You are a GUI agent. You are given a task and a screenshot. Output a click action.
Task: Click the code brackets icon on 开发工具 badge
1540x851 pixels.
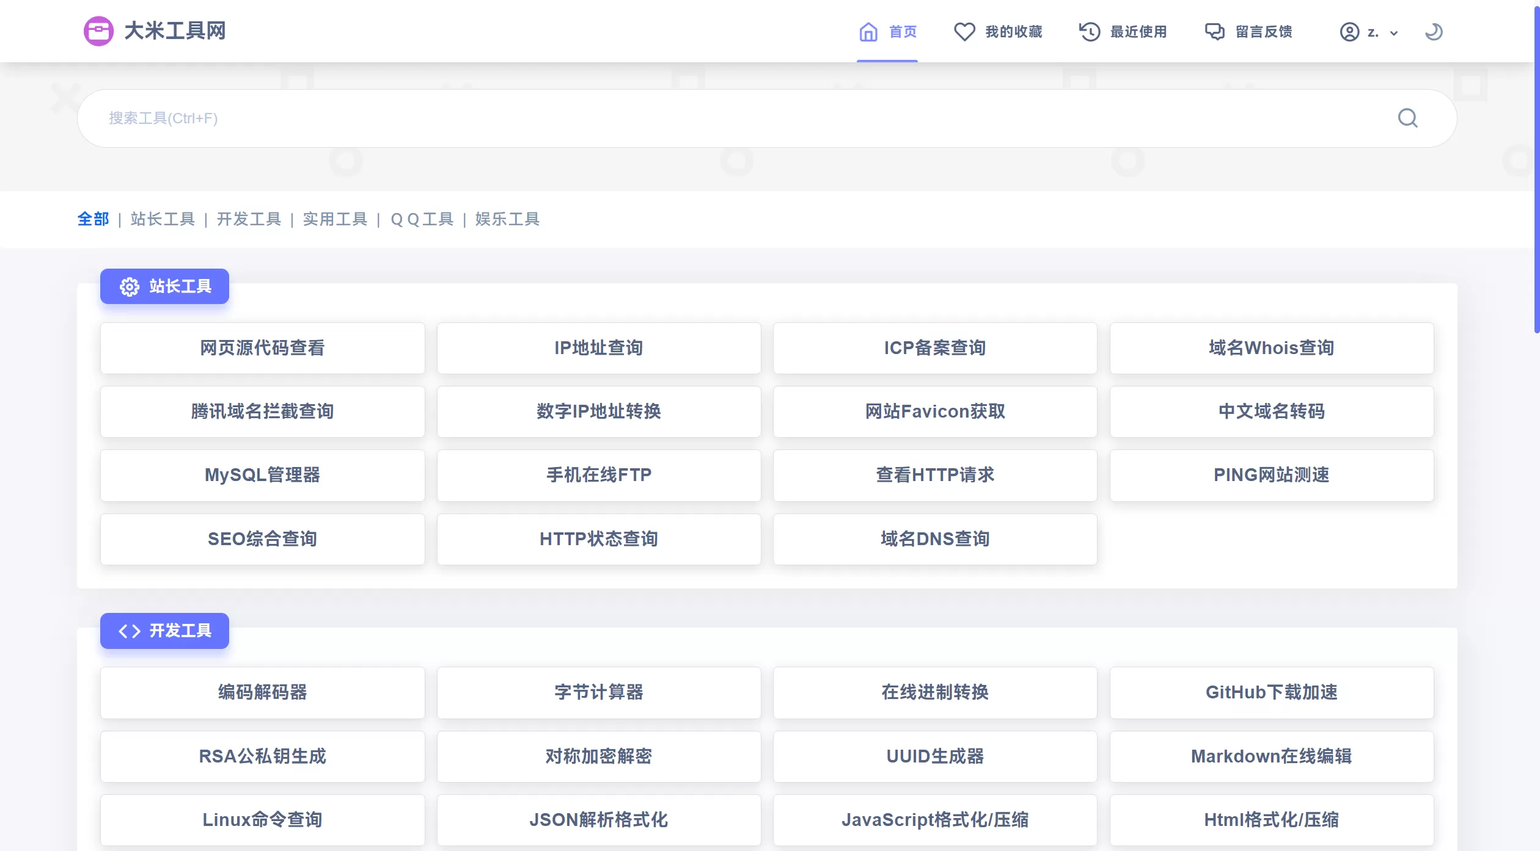tap(130, 631)
